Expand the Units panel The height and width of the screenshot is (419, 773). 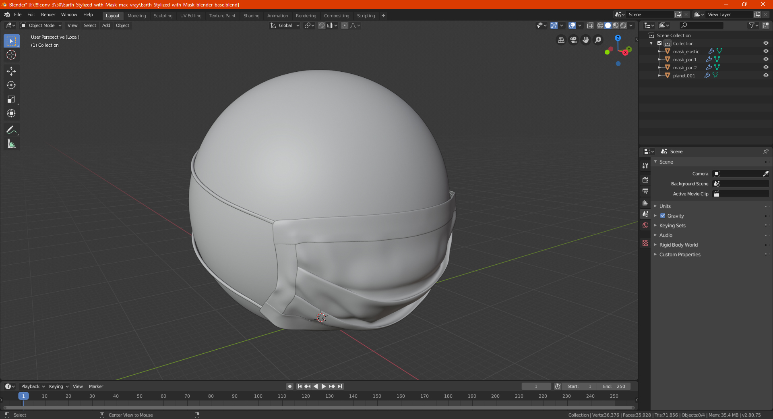[665, 206]
